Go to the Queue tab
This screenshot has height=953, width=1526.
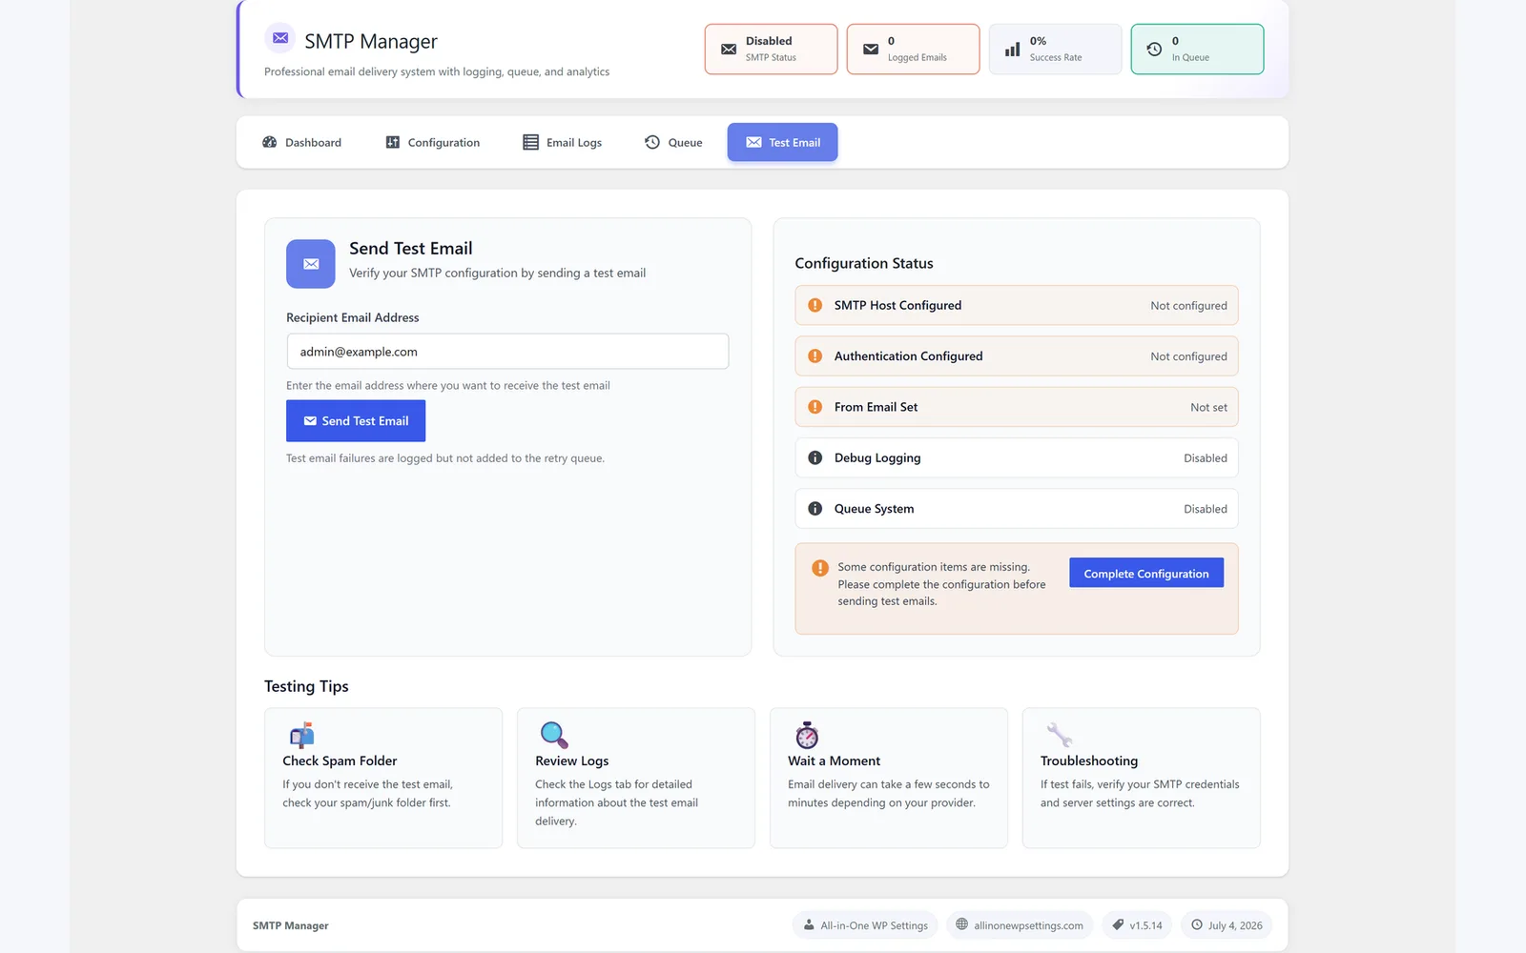[673, 142]
